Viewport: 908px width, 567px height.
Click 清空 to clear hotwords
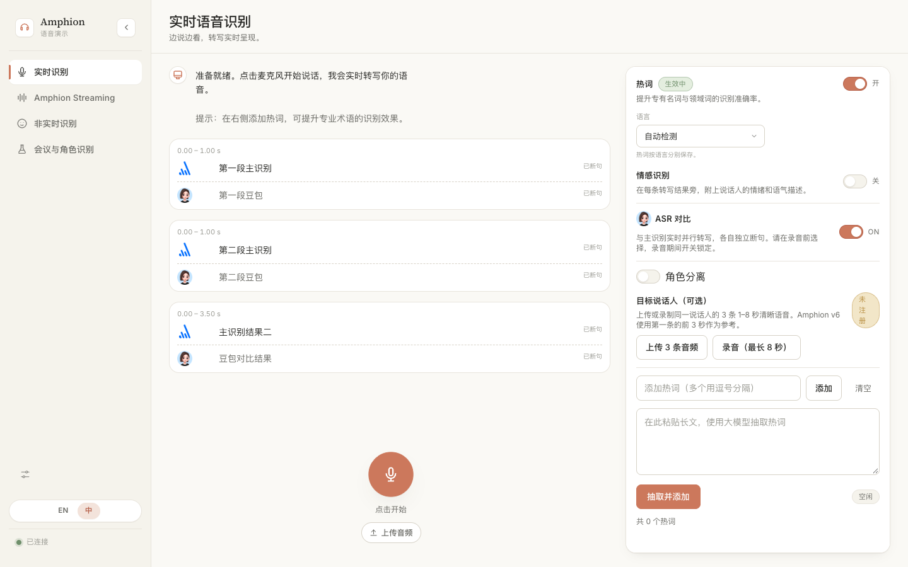click(863, 388)
